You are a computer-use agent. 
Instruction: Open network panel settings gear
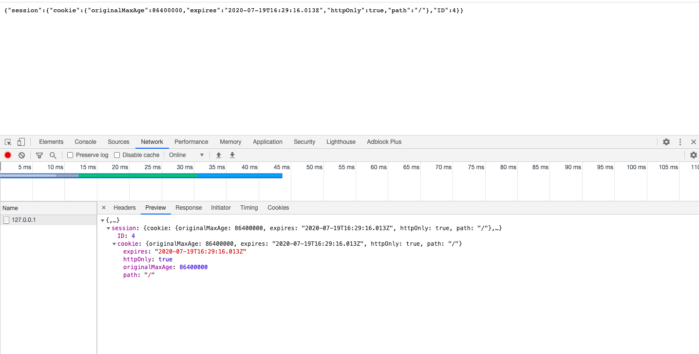[694, 155]
